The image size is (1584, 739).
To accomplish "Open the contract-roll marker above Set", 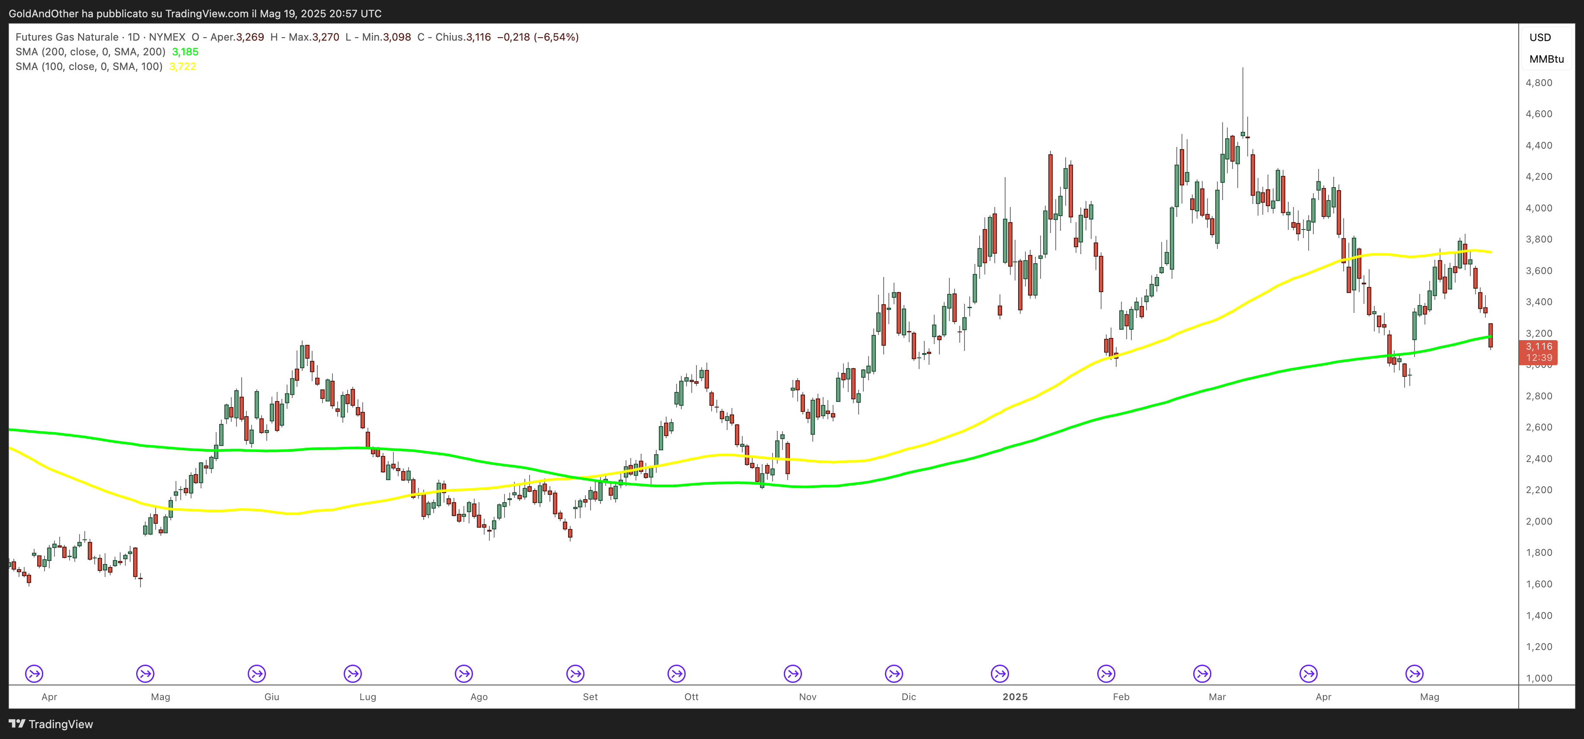I will click(x=575, y=674).
